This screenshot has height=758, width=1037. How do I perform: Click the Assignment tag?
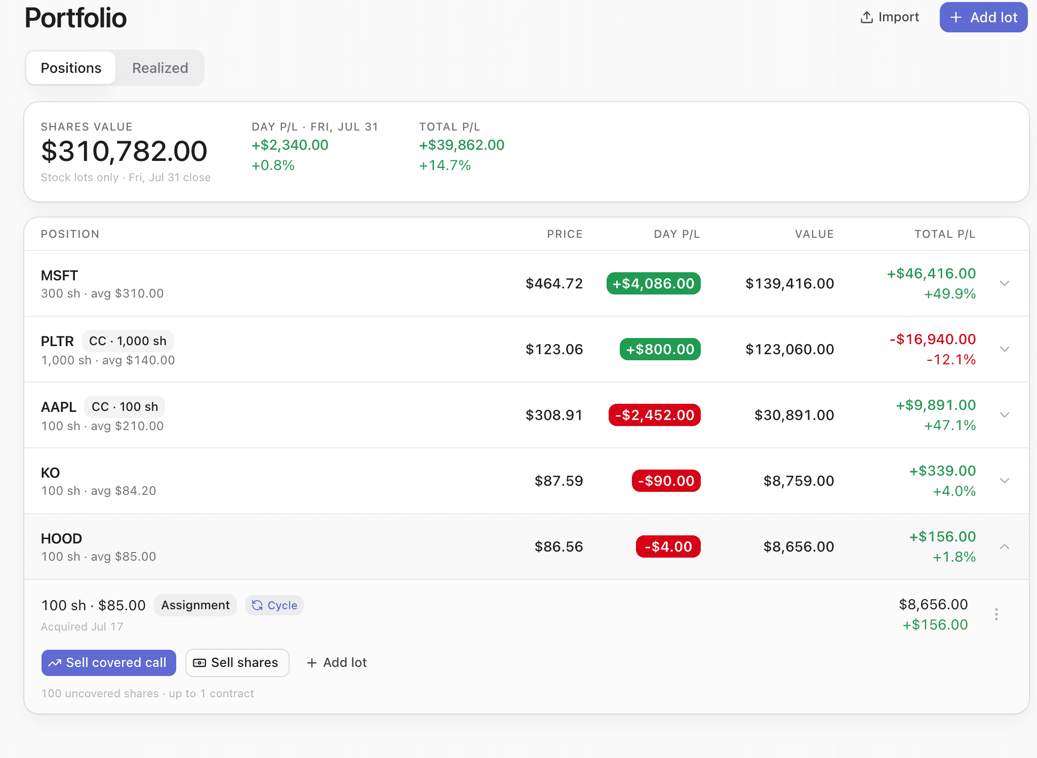tap(195, 605)
